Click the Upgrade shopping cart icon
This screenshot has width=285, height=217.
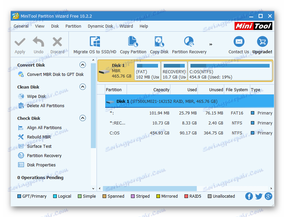tap(262, 42)
